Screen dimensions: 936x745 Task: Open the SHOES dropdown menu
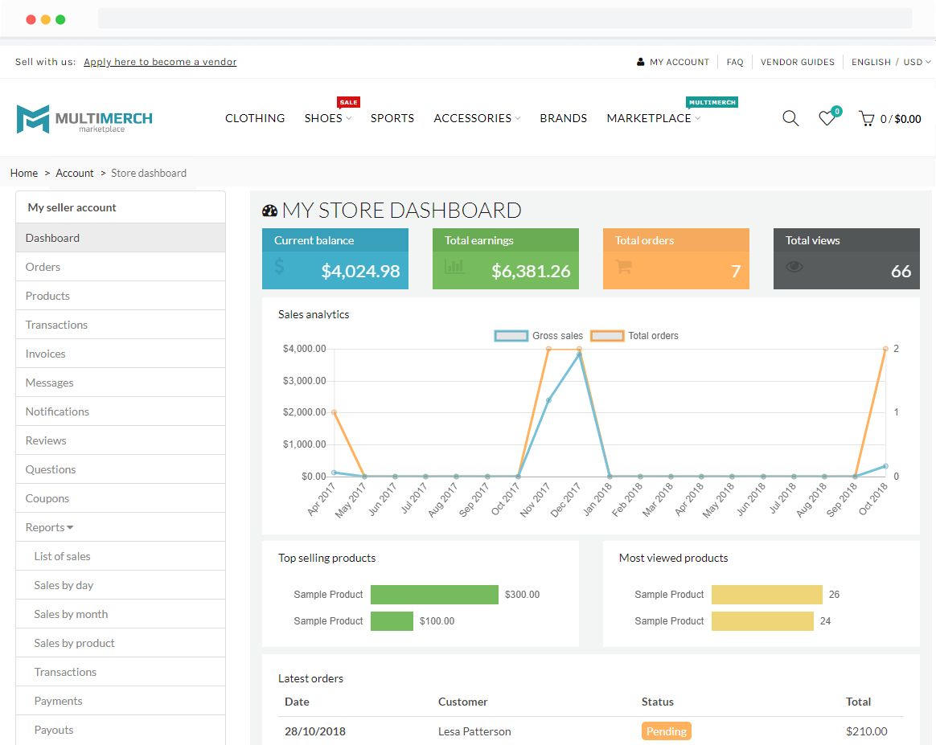pos(323,117)
